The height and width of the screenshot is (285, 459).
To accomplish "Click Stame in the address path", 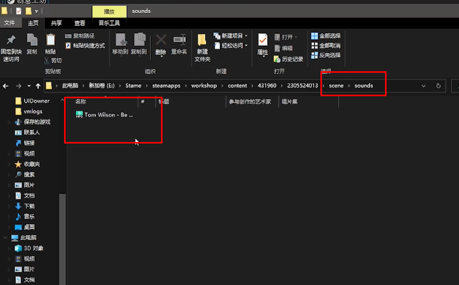I will pyautogui.click(x=133, y=86).
